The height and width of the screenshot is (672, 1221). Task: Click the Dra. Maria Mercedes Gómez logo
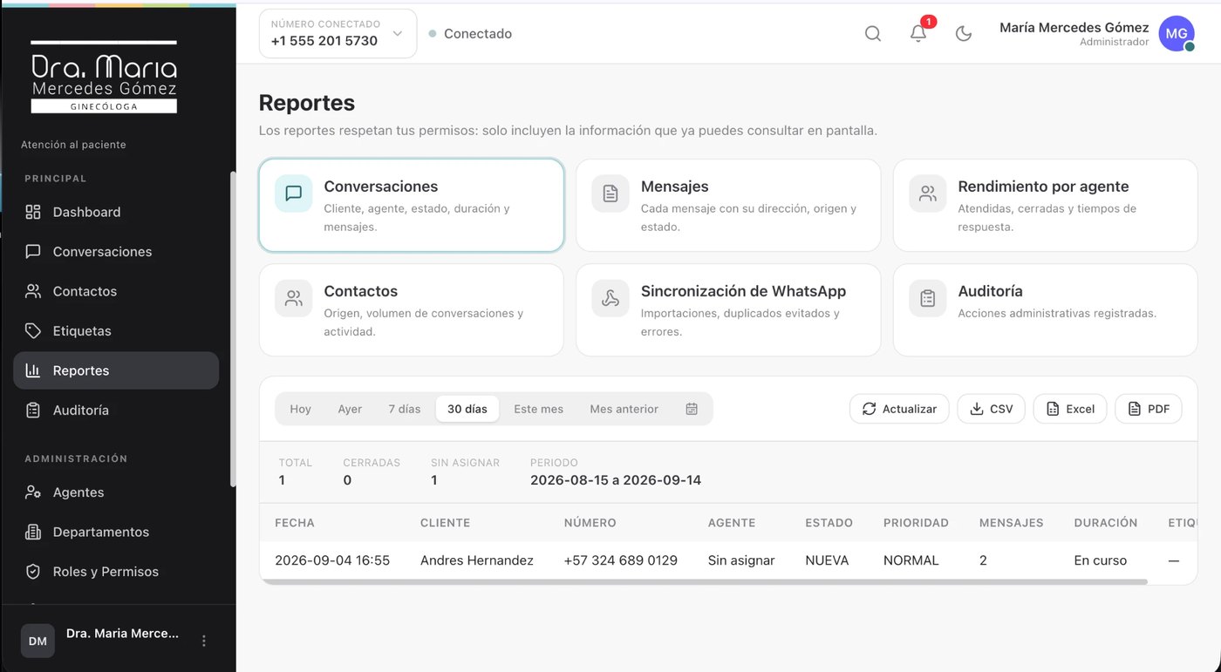click(104, 78)
